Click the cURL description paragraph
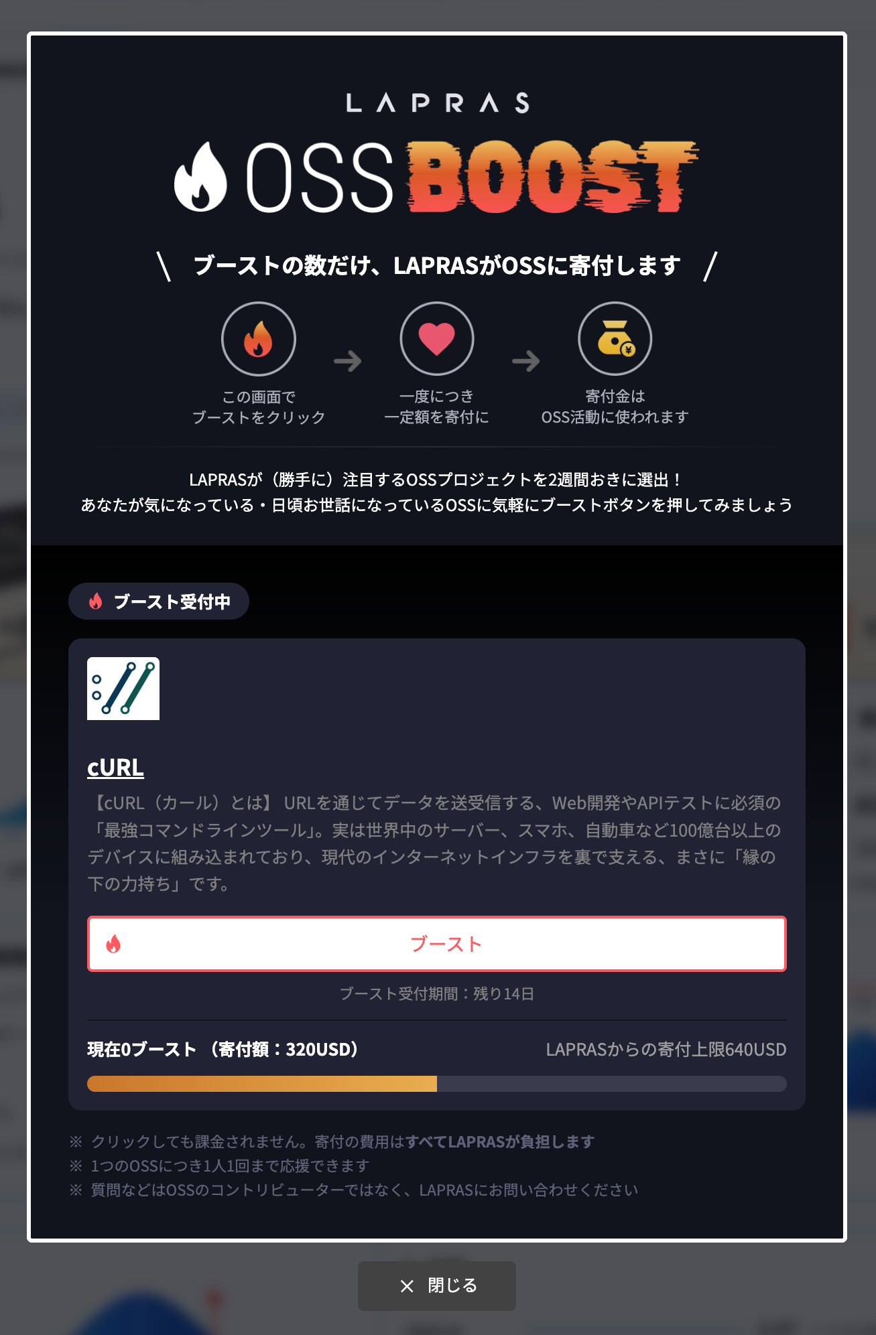This screenshot has width=876, height=1335. coord(434,843)
